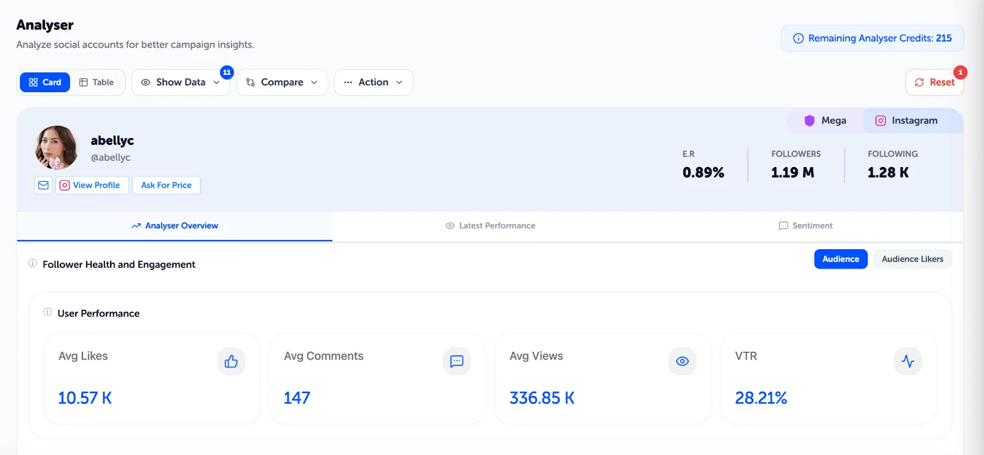Click info icon beside User Performance
Screen dimensions: 984x455
click(47, 313)
